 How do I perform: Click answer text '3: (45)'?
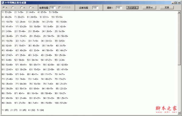(23, 110)
